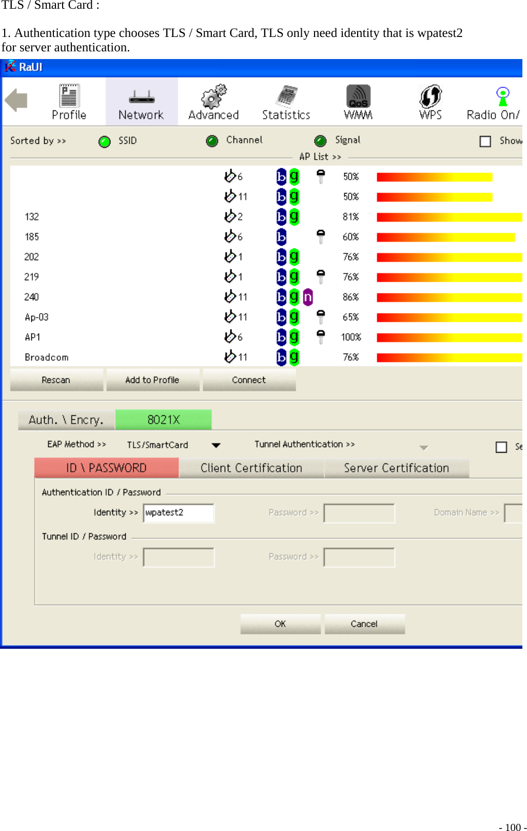
Task: Click the 60% signal bar for 185
Action: [x=446, y=237]
